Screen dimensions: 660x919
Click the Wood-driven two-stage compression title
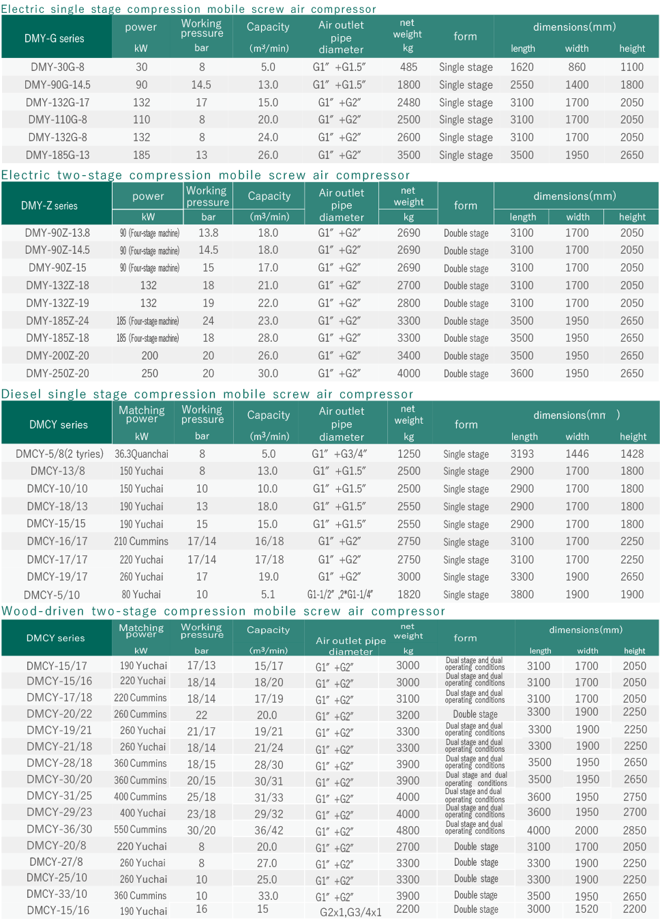click(x=223, y=611)
